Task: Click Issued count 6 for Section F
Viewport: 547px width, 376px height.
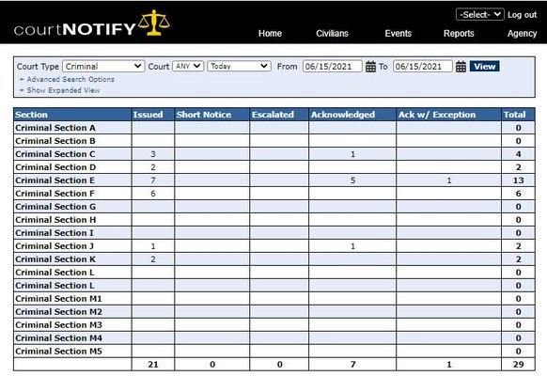Action: pos(153,194)
